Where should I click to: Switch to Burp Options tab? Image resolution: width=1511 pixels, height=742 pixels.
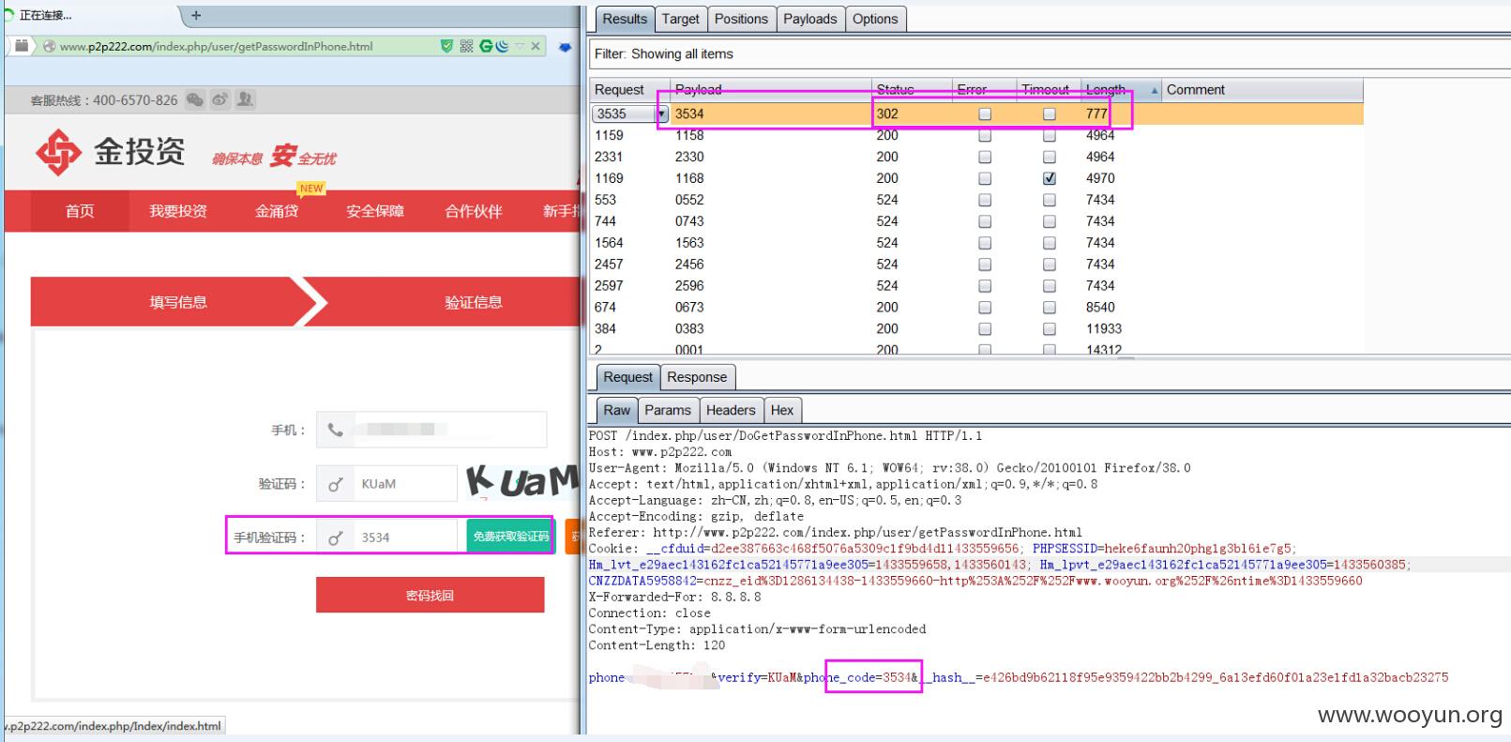pos(875,19)
